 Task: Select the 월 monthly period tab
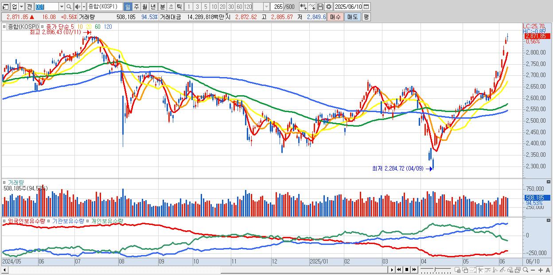pos(144,7)
